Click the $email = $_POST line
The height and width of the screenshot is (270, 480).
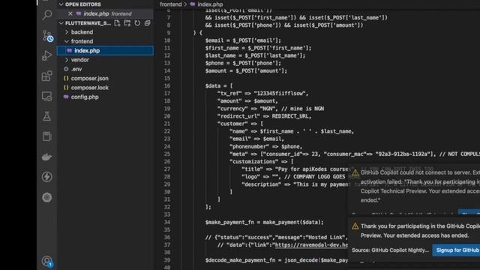pyautogui.click(x=243, y=40)
